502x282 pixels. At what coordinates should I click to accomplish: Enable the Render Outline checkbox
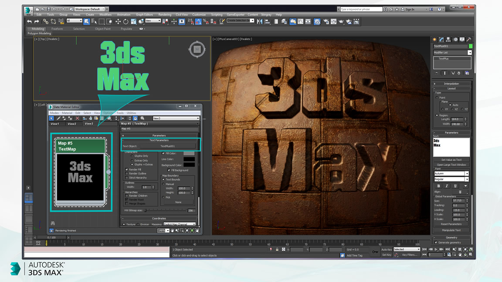pyautogui.click(x=127, y=173)
